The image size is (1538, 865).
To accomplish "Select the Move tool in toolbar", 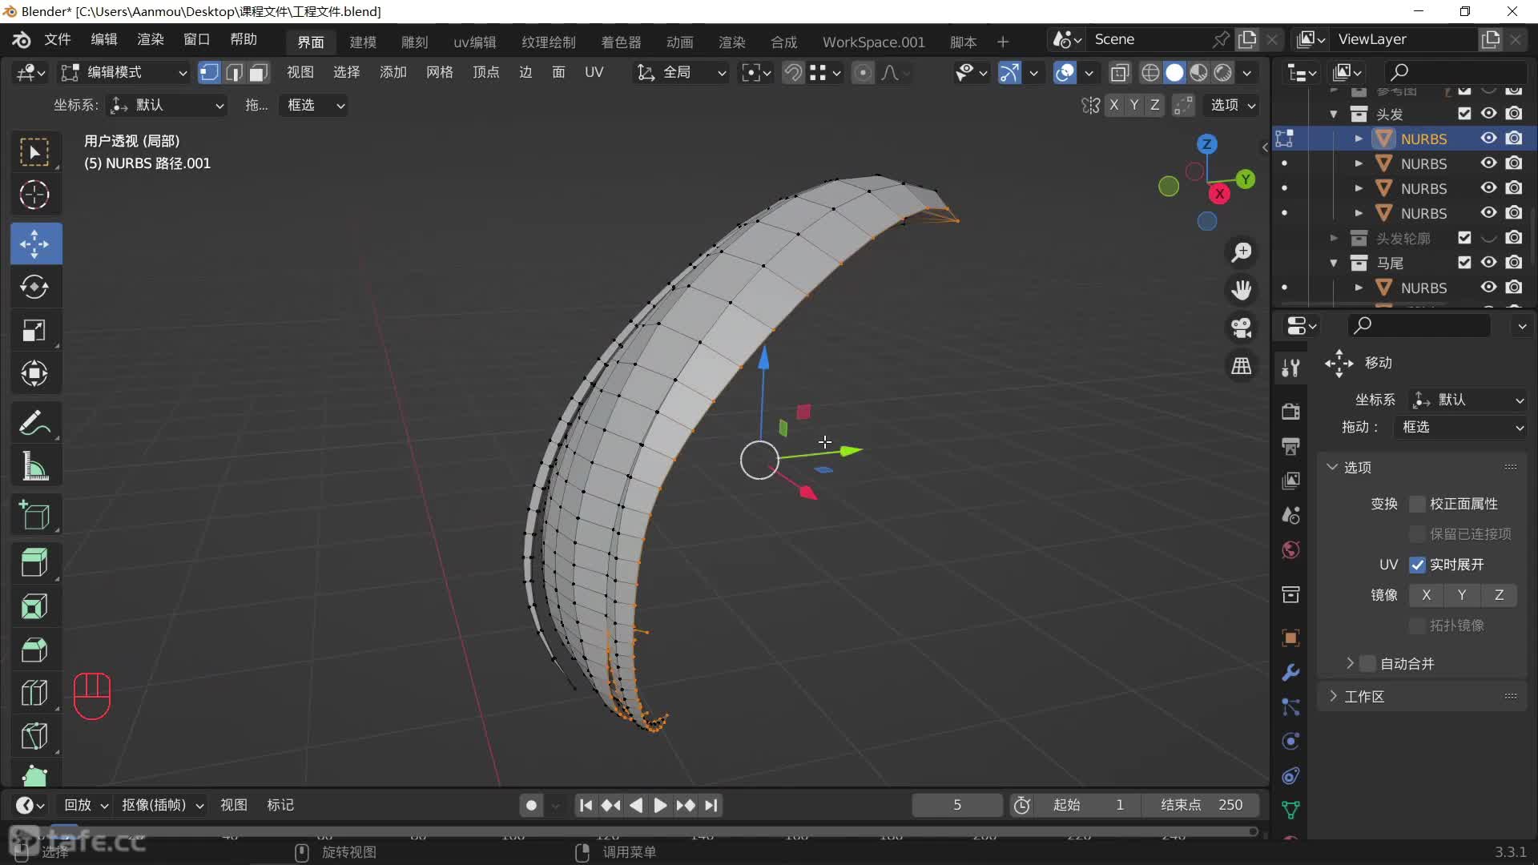I will pyautogui.click(x=34, y=243).
